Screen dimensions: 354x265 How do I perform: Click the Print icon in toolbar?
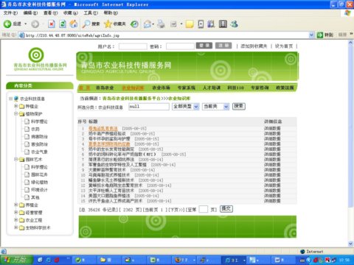point(161,24)
